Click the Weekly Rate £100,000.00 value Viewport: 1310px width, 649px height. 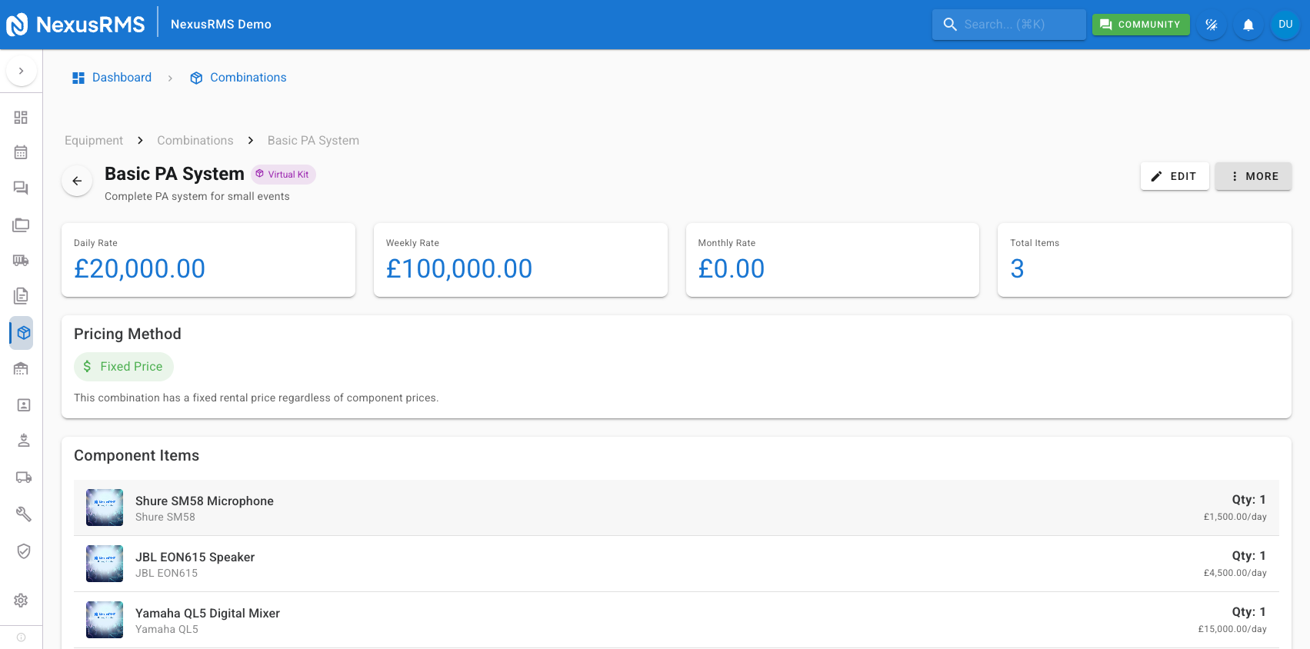(459, 268)
